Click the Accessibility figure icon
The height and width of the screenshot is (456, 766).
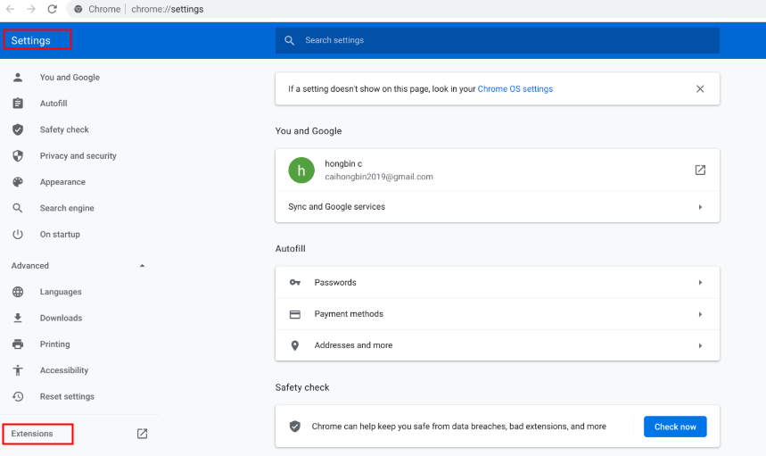pyautogui.click(x=18, y=370)
